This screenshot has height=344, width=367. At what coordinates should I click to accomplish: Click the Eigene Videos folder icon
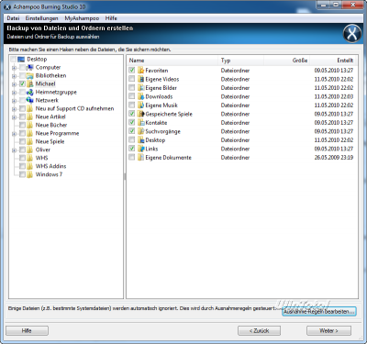click(140, 79)
